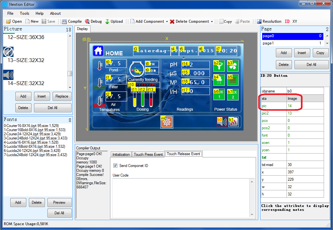This screenshot has height=230, width=333.
Task: Create a new project with New
Action: [x=32, y=21]
